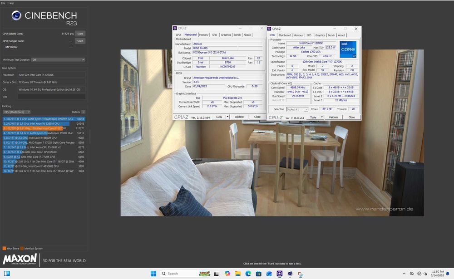Click the Close button in the CPU-Z processor window
Image resolution: width=454 pixels, height=279 pixels.
point(351,117)
